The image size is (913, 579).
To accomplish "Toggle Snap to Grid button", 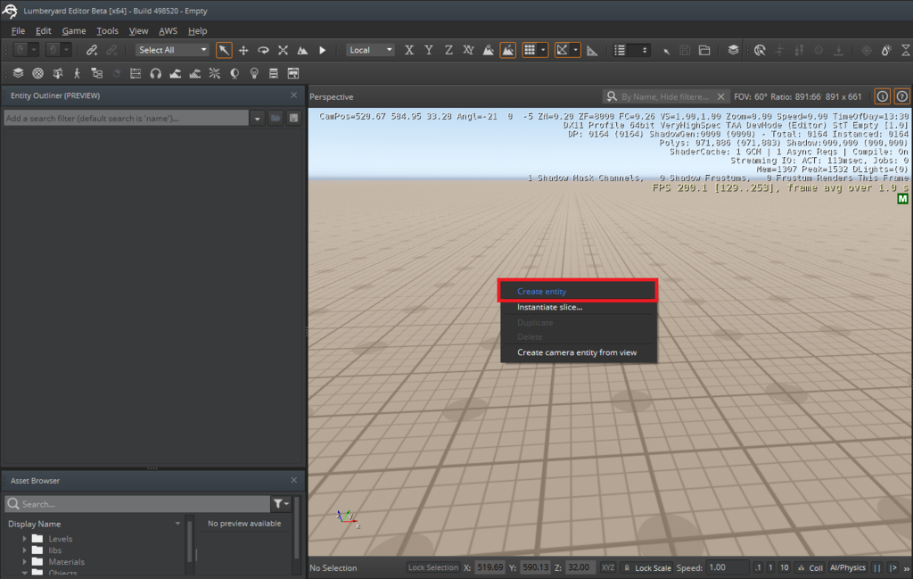I will (x=530, y=50).
